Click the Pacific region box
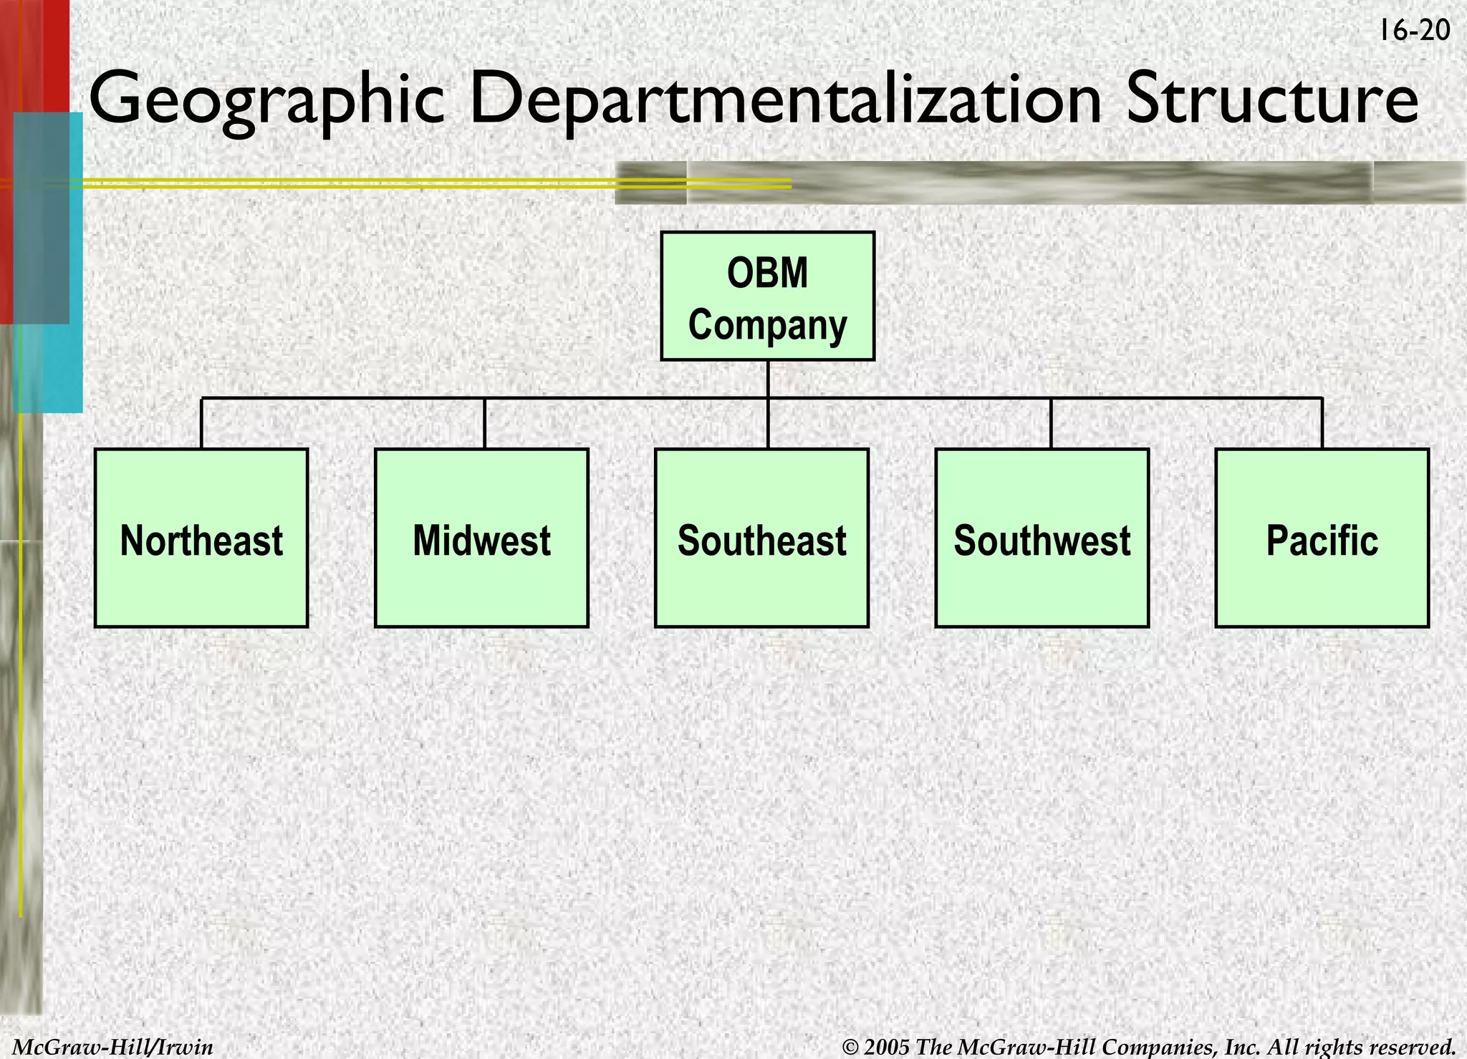 (1322, 538)
